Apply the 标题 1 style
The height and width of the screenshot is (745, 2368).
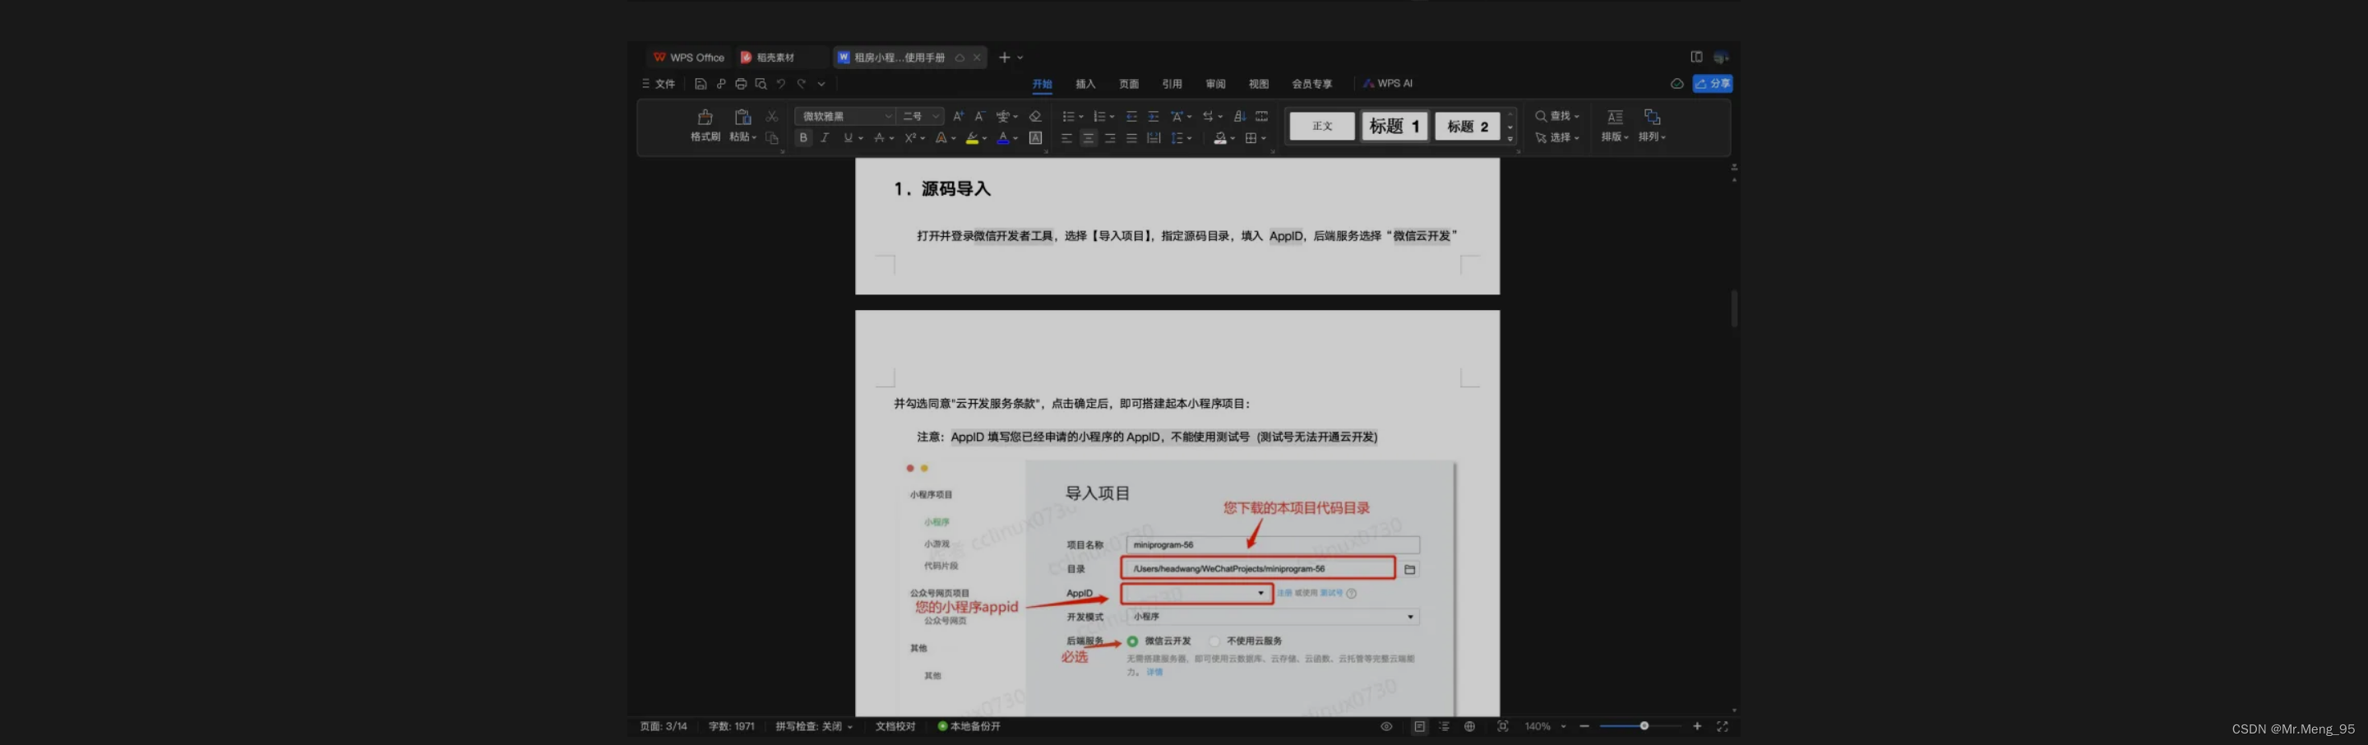pos(1394,126)
